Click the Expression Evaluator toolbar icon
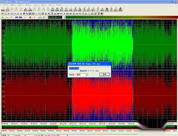The height and width of the screenshot is (136, 178). pos(107,9)
